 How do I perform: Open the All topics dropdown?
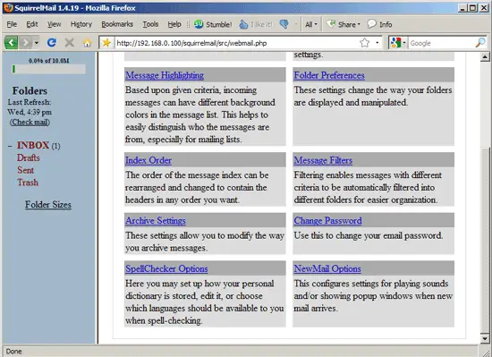point(311,24)
